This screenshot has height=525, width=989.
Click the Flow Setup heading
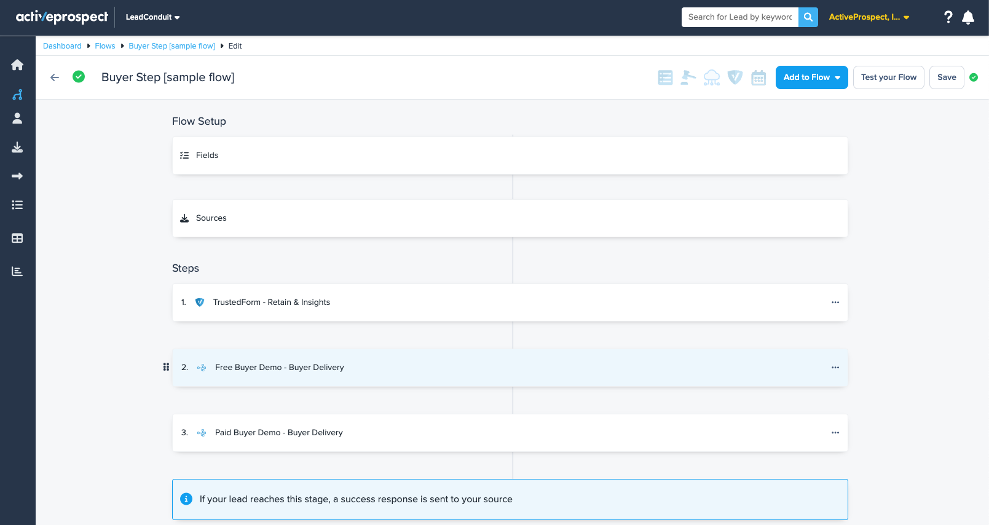point(199,121)
